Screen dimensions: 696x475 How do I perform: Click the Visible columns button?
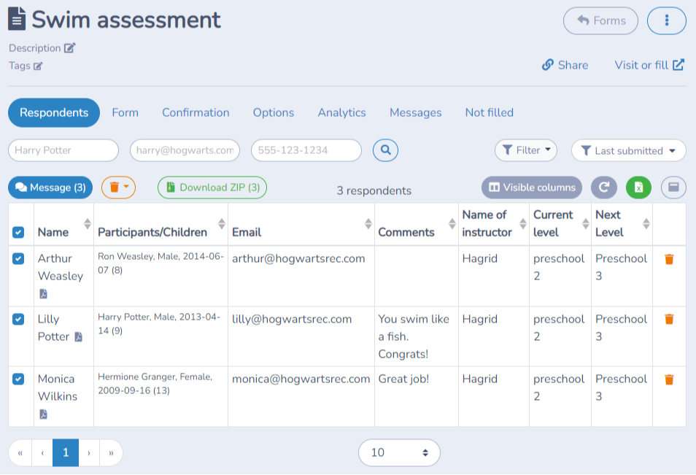click(x=532, y=188)
